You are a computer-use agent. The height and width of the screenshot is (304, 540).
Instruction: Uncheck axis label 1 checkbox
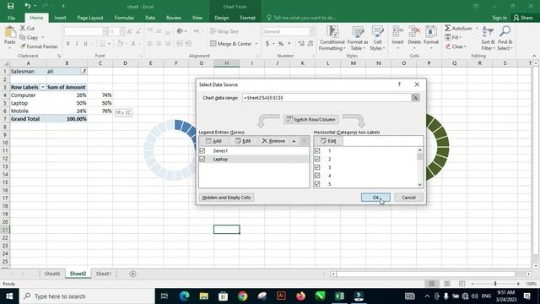(x=317, y=150)
